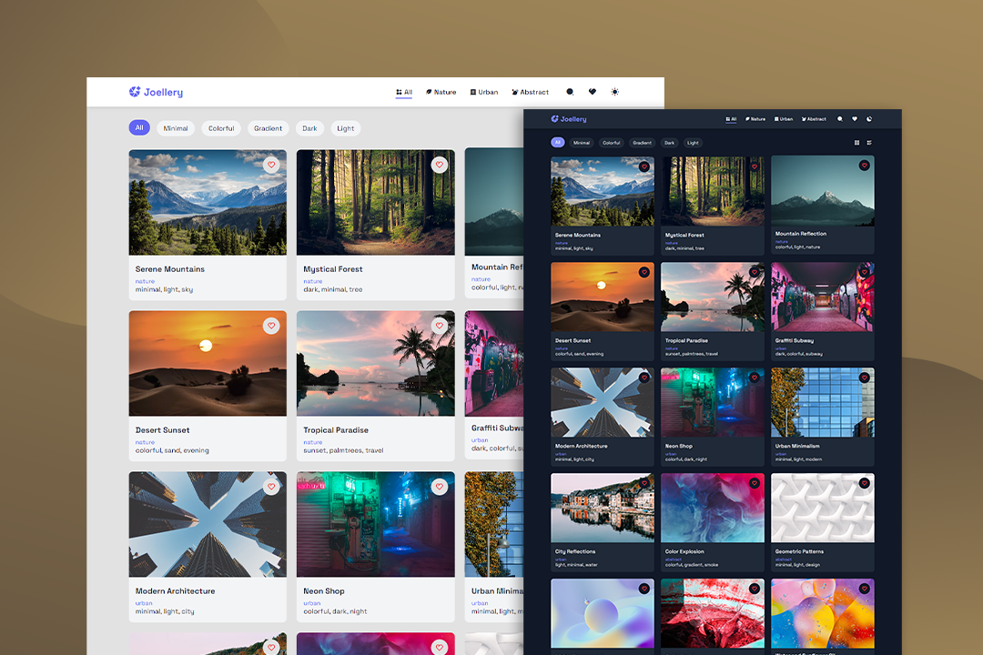Favorite the Serene Mountains image in light window

click(271, 165)
